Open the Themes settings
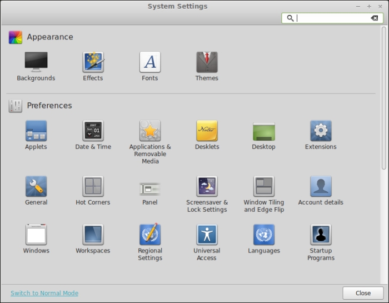This screenshot has width=389, height=303. tap(207, 66)
